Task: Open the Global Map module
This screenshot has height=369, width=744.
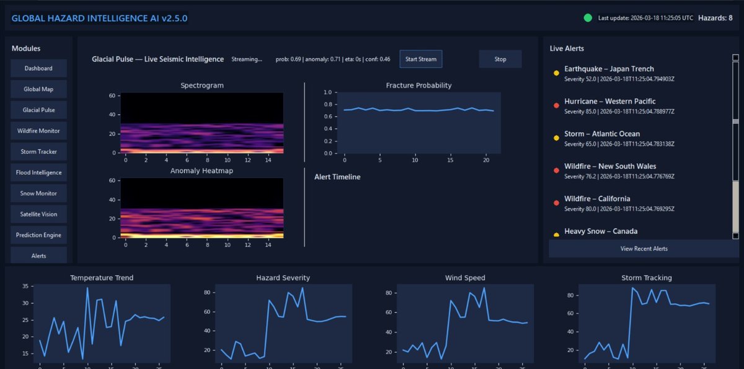Action: [x=38, y=89]
